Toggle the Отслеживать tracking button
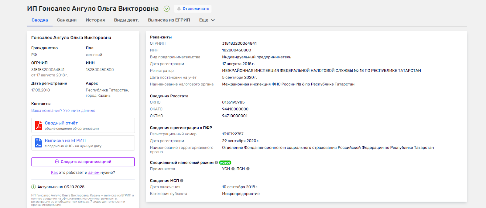Viewport: 486px width, 208px height. [x=193, y=9]
